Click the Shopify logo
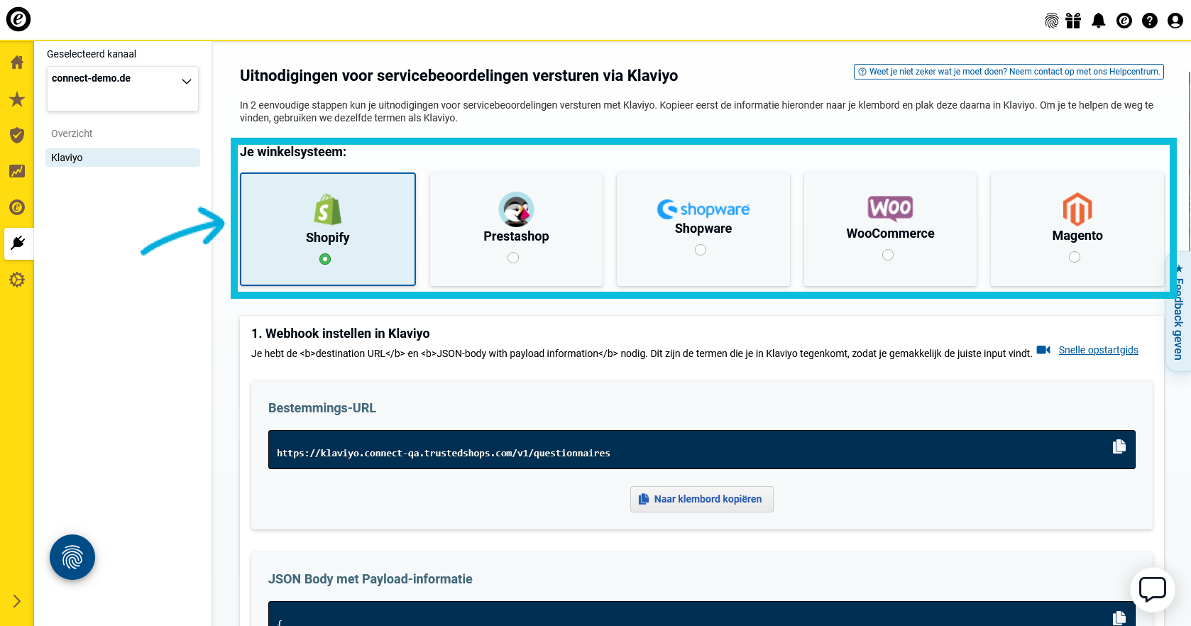 coord(328,209)
